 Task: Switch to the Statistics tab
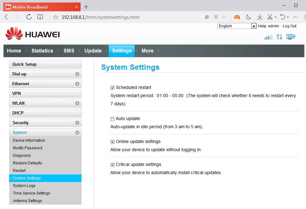coord(42,51)
